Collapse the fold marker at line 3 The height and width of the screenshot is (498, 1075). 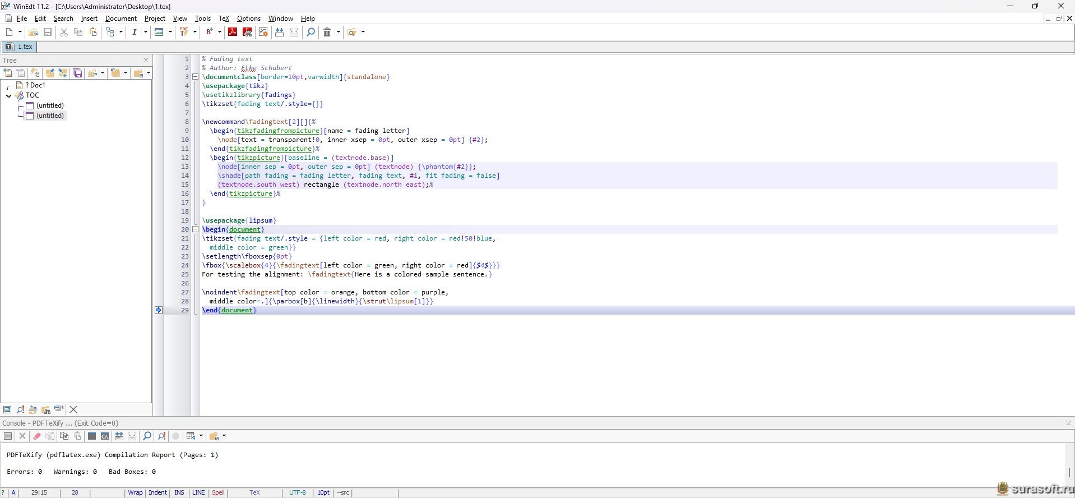click(x=196, y=77)
